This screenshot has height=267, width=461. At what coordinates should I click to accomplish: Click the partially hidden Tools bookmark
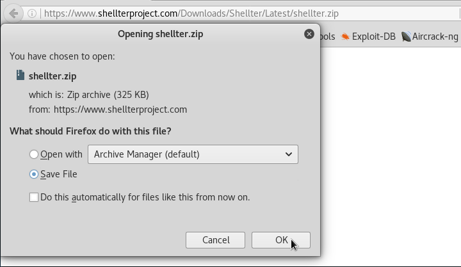(x=328, y=36)
